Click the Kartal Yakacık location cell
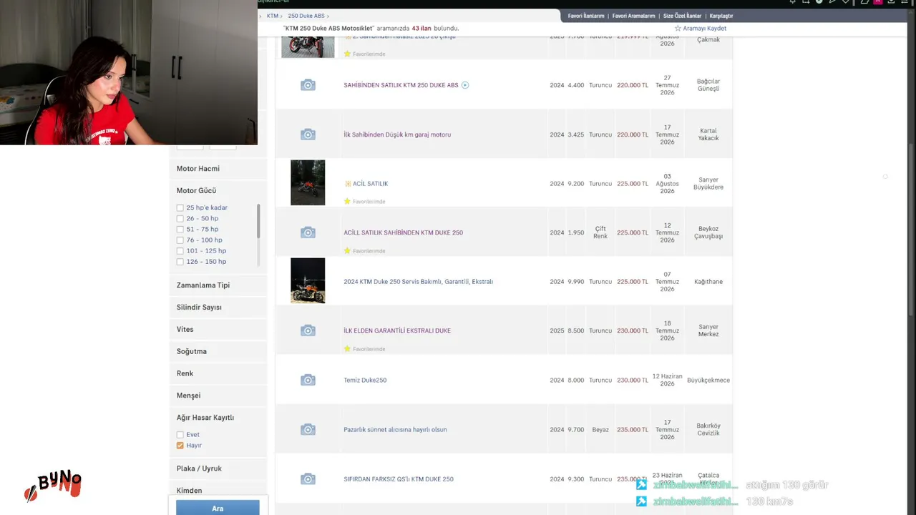The height and width of the screenshot is (515, 916). point(708,134)
